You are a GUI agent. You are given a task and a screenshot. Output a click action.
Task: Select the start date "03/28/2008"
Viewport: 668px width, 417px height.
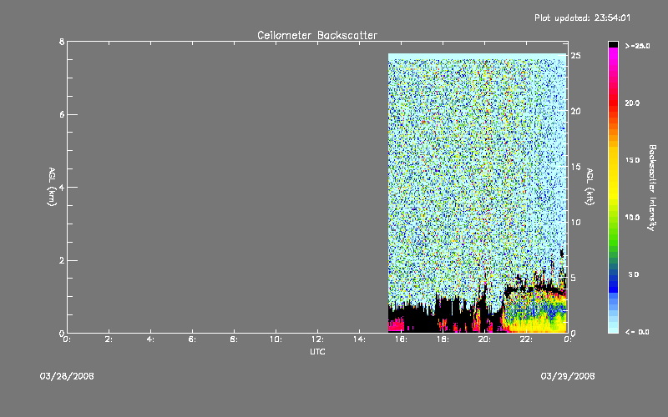click(67, 376)
